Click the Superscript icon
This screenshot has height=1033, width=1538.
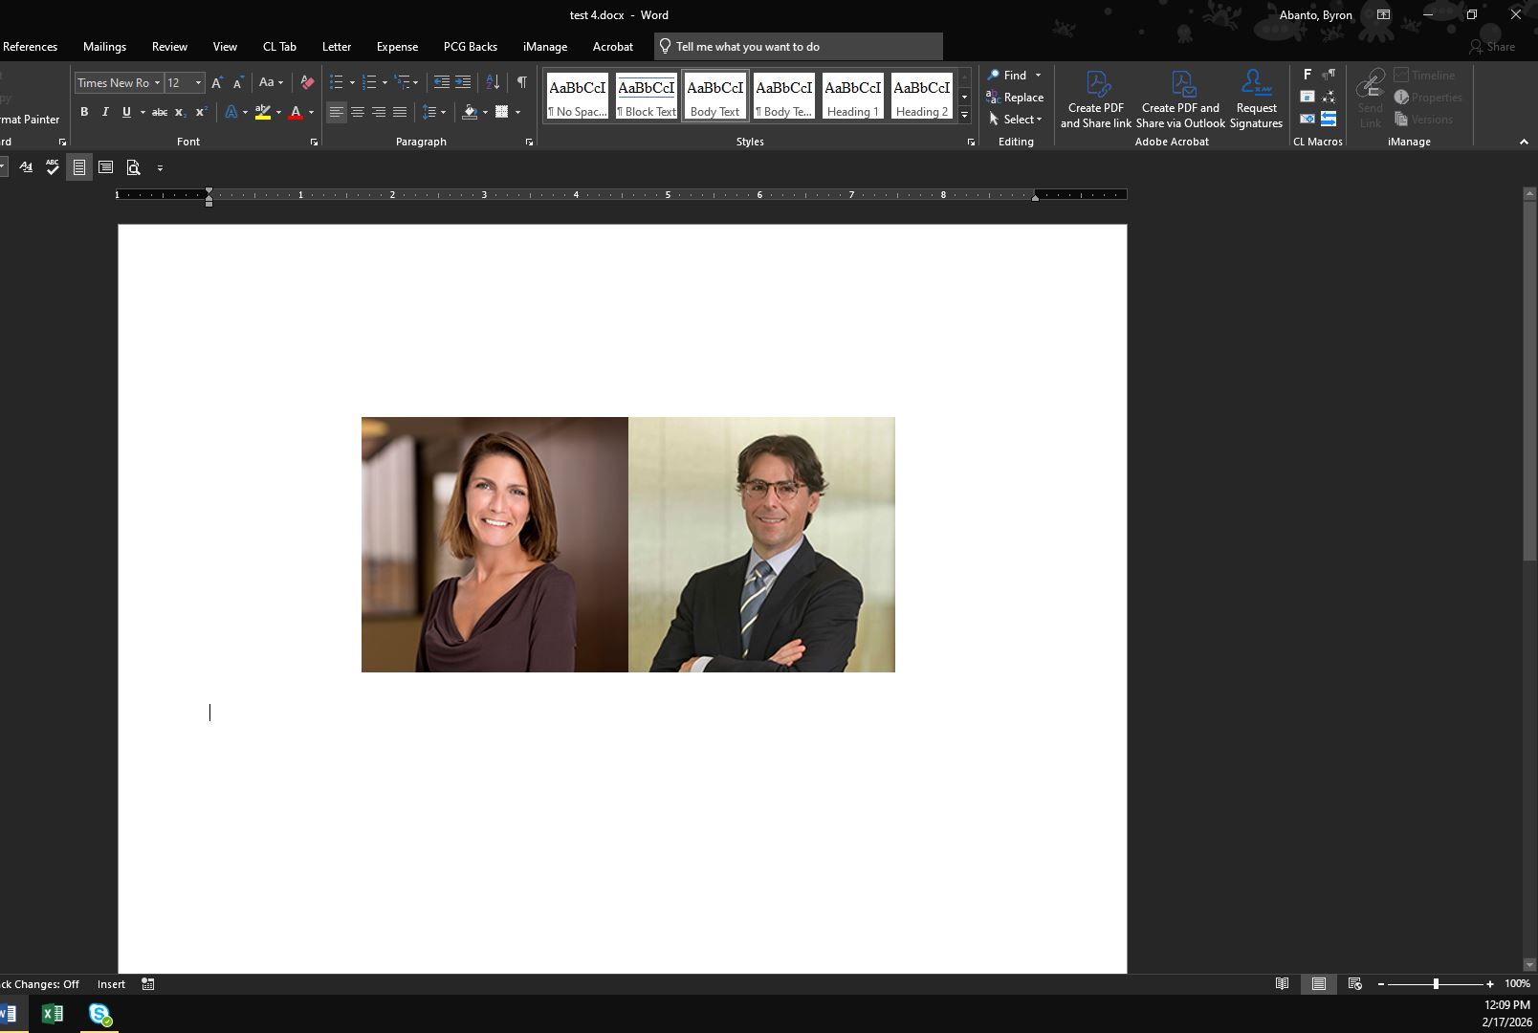201,112
